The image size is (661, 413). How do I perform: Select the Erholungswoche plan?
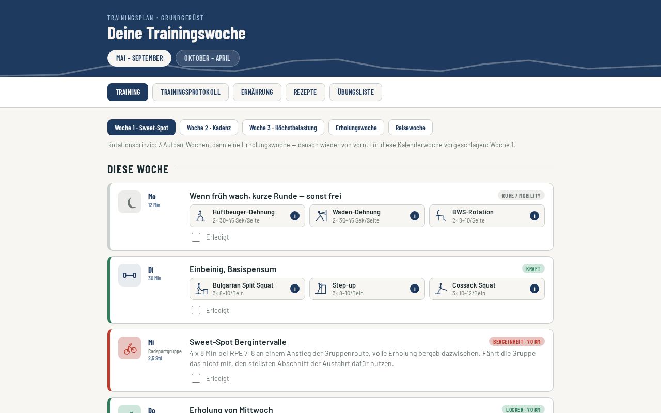pyautogui.click(x=356, y=128)
